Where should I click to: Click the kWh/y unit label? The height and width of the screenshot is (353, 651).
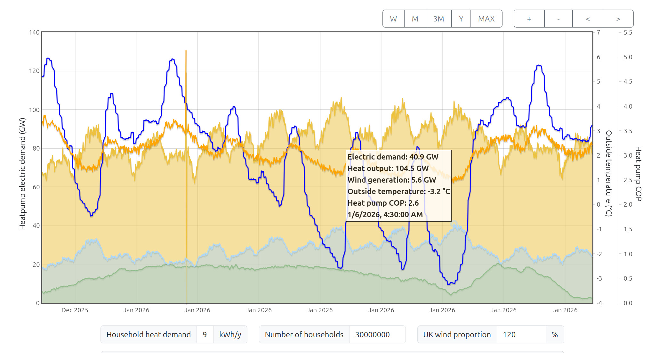pyautogui.click(x=230, y=335)
